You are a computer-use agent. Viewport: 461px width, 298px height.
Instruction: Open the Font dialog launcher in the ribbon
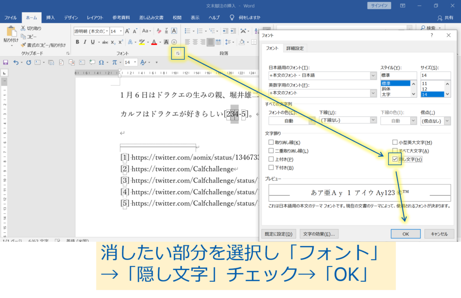click(178, 53)
